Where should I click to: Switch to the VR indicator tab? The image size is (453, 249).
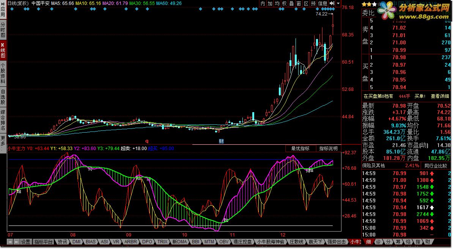[116, 242]
